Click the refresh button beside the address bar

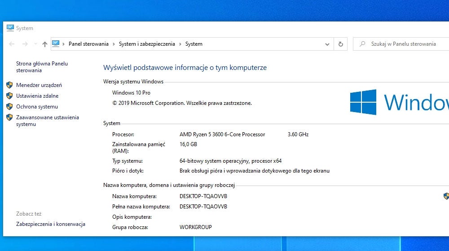pos(340,44)
